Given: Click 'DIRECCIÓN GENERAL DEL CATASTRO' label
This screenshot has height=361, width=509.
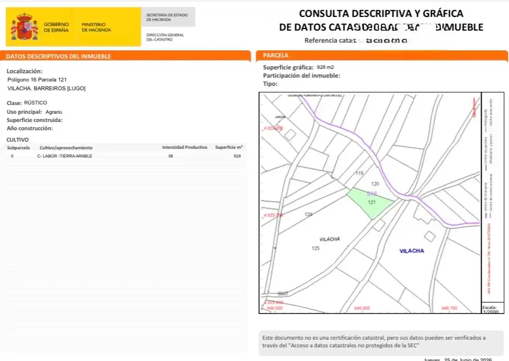Looking at the screenshot, I should (165, 37).
